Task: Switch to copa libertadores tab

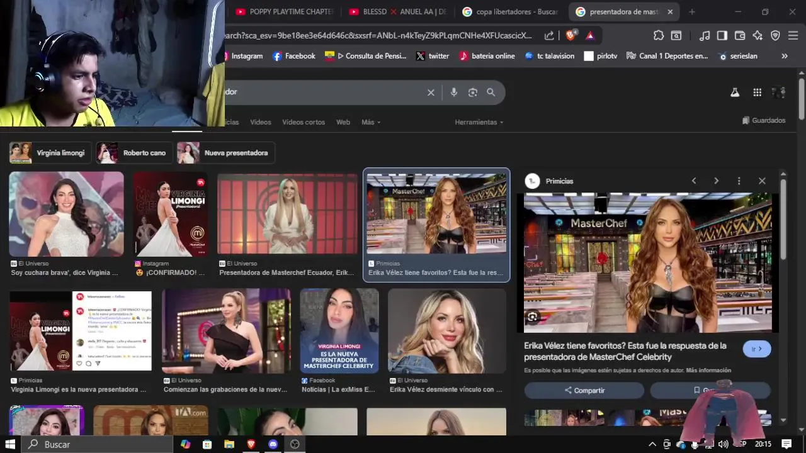Action: (x=511, y=12)
